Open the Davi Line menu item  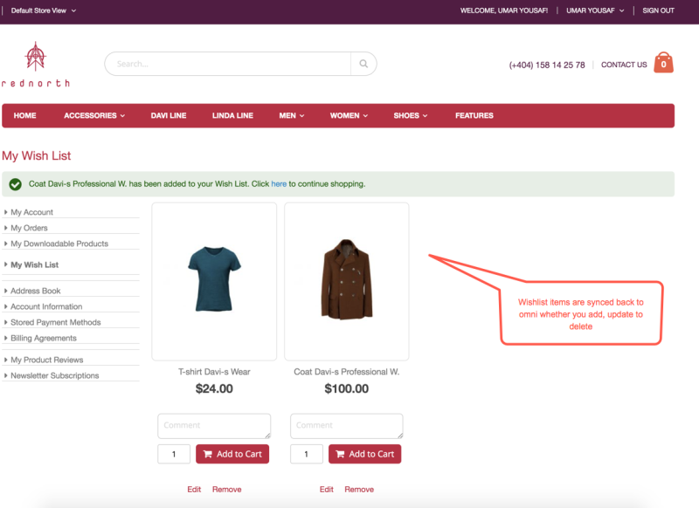point(169,116)
